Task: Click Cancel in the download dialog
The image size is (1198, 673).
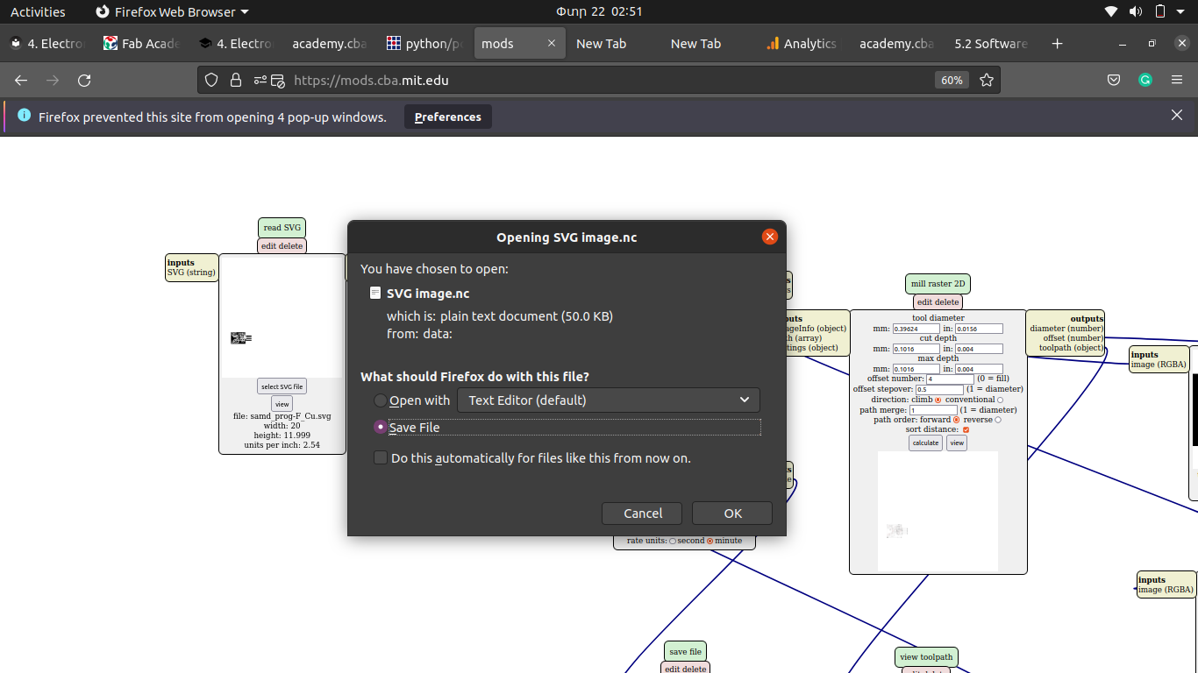Action: (643, 514)
